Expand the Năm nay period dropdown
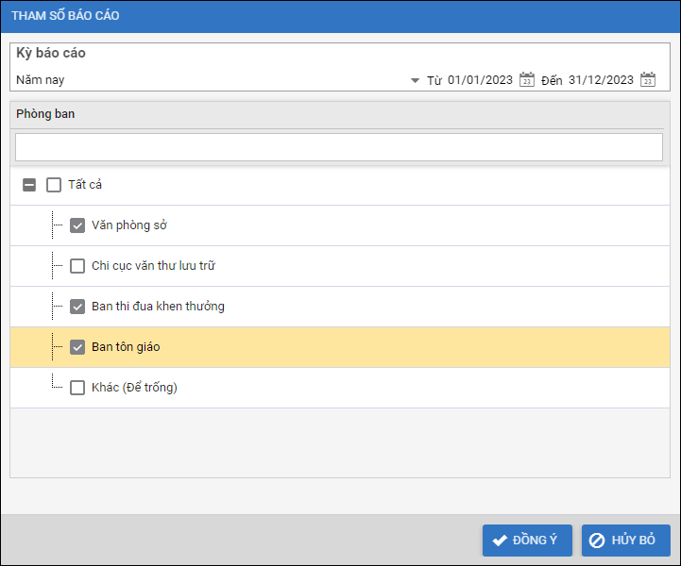 (415, 81)
